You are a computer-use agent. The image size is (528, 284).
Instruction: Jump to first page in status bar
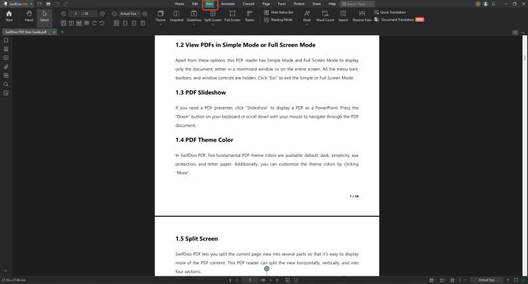coord(230,280)
